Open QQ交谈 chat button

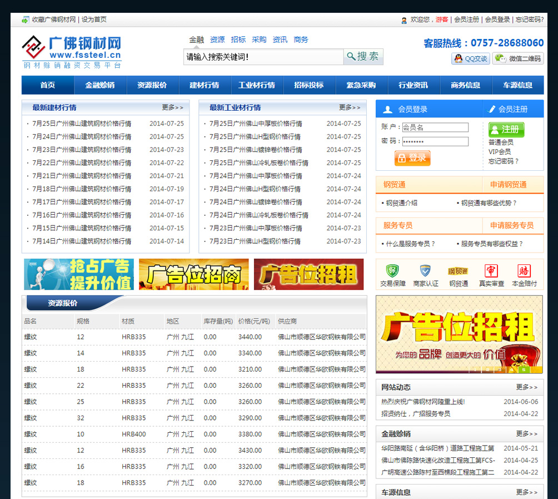(470, 58)
